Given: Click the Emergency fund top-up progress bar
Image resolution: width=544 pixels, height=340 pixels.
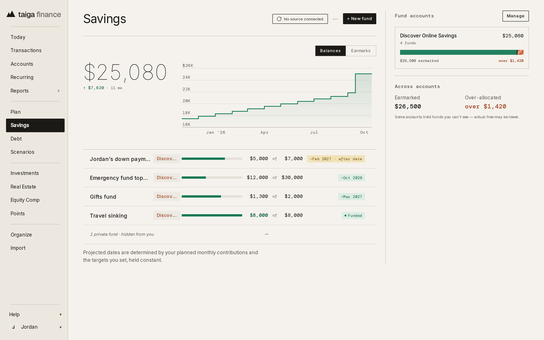Looking at the screenshot, I should [212, 178].
